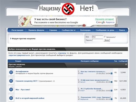Click the Скажем нацизму НЕТ forum status icon
Viewport: 136px width, 102px height.
[11, 81]
